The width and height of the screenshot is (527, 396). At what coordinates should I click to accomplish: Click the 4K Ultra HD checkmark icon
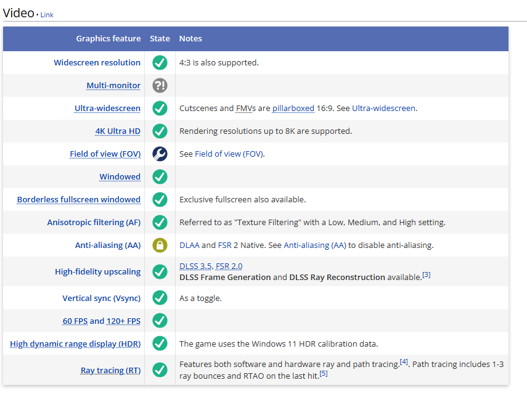click(x=160, y=131)
